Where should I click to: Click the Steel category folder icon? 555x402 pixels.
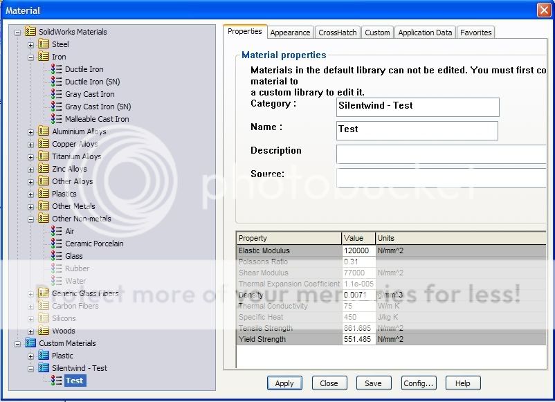coord(44,44)
